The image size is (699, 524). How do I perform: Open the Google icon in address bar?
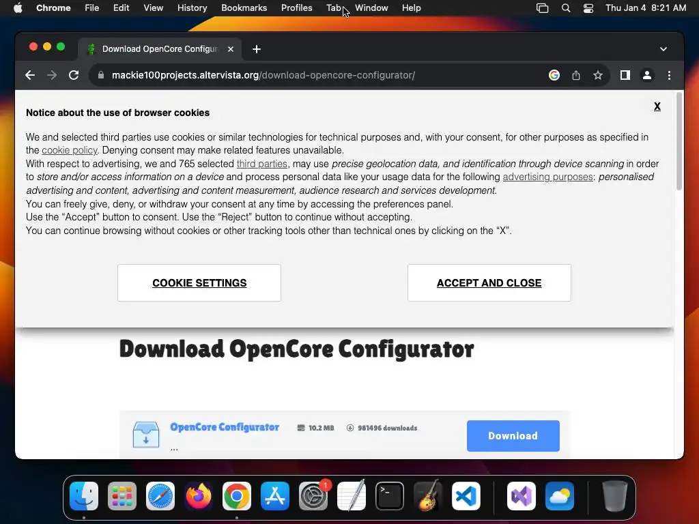point(554,75)
